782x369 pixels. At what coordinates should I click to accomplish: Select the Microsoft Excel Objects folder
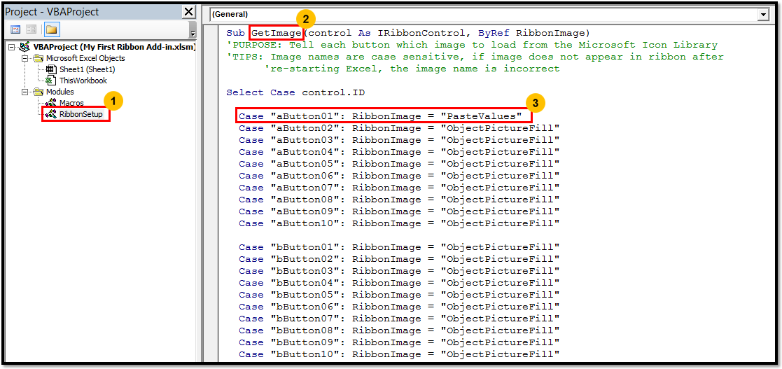click(x=85, y=58)
